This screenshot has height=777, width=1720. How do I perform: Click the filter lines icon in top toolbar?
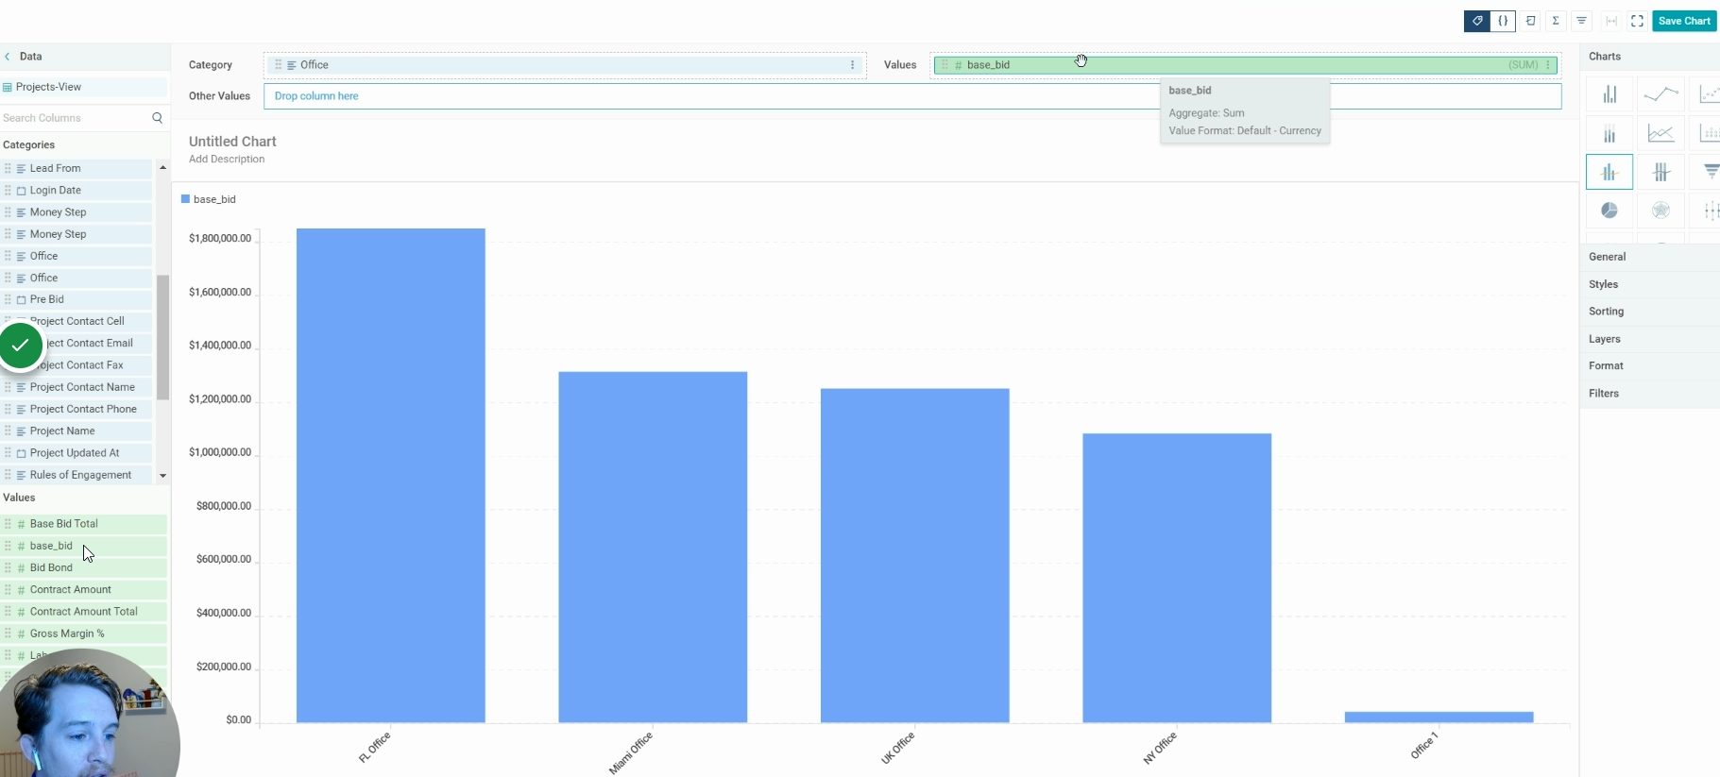pos(1581,21)
